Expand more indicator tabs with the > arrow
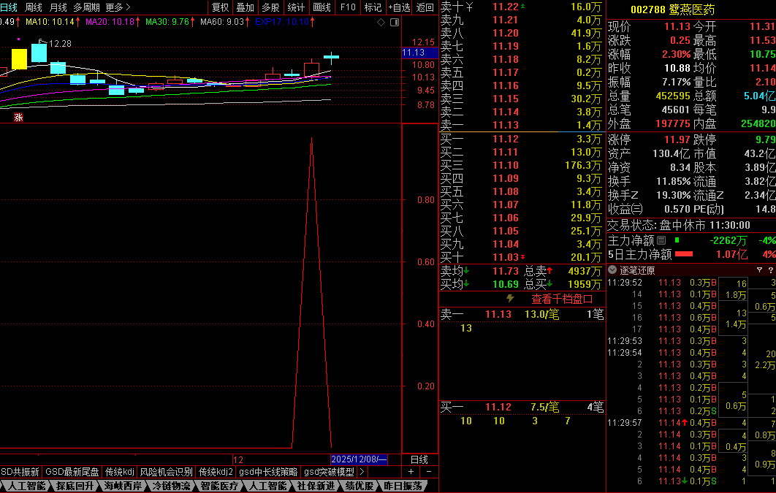 click(361, 472)
